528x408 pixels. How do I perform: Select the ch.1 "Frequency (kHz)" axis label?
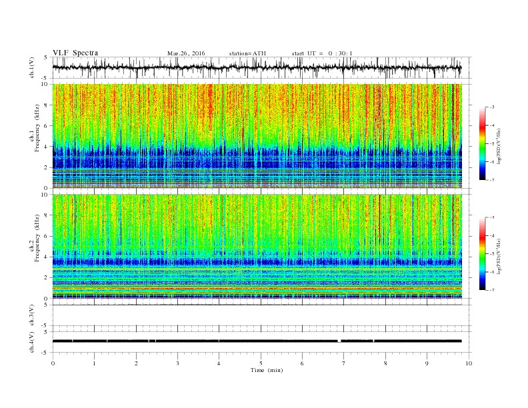[37, 128]
